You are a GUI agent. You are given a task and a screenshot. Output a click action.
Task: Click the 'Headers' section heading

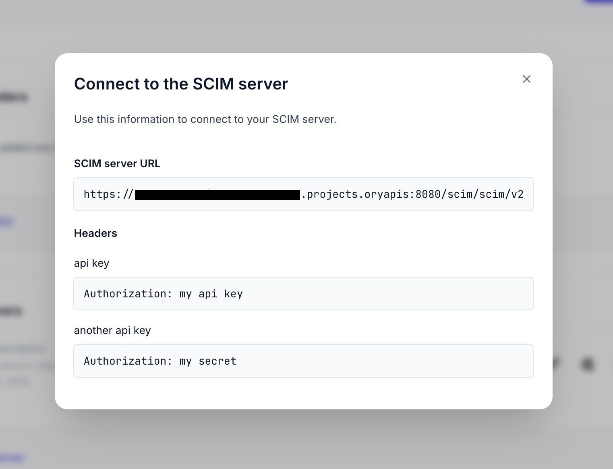(95, 233)
